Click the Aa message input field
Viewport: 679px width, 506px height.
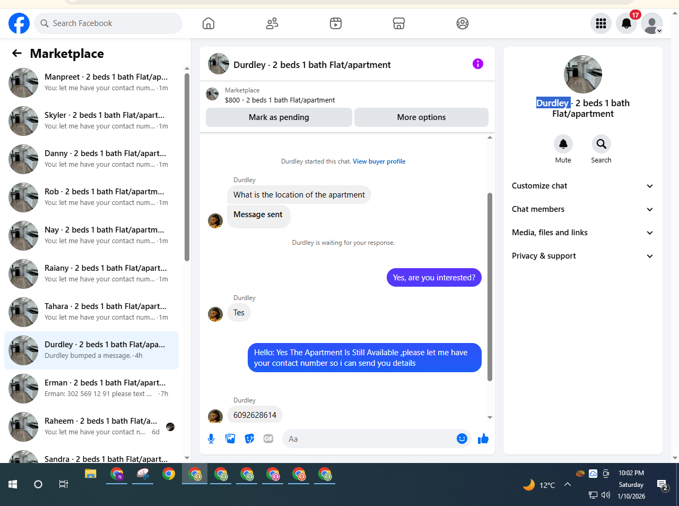pyautogui.click(x=369, y=439)
